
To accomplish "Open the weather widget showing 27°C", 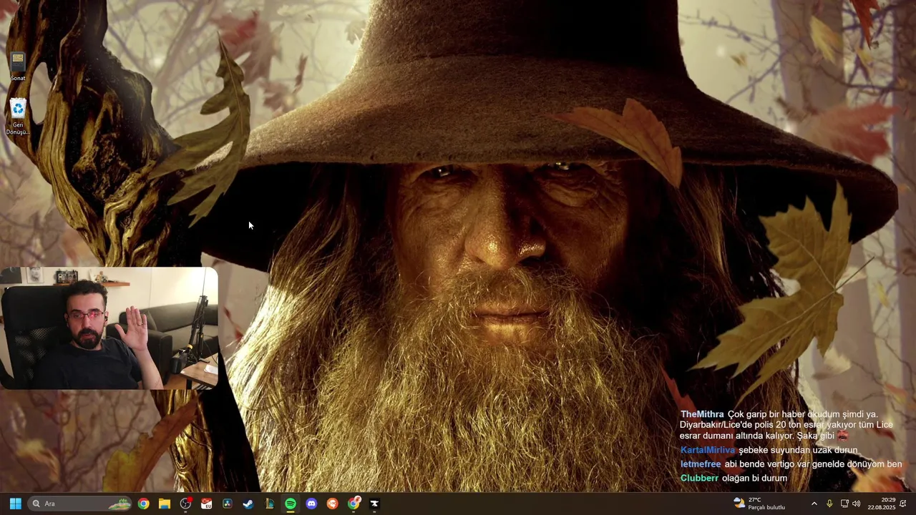I will pos(760,504).
